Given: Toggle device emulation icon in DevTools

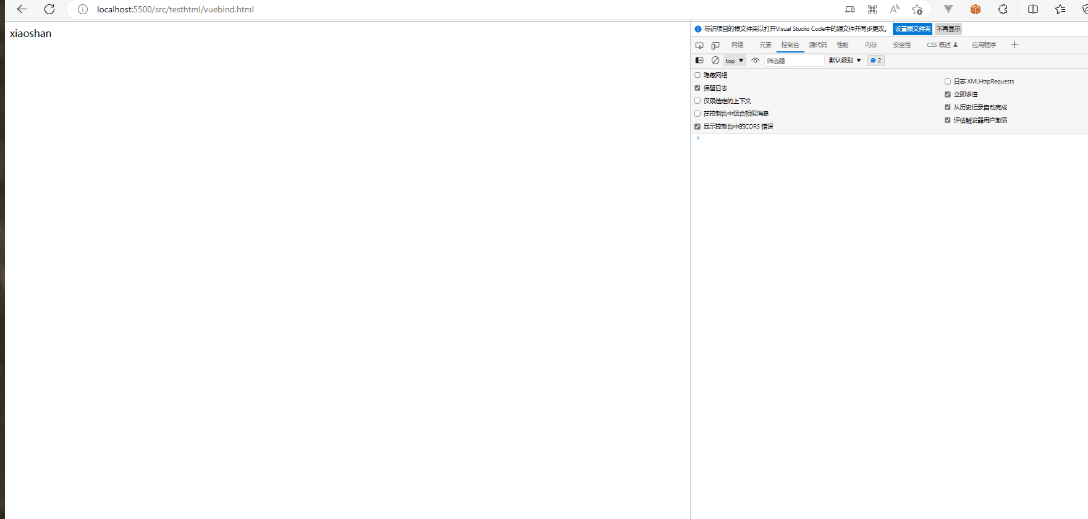Looking at the screenshot, I should [x=715, y=45].
